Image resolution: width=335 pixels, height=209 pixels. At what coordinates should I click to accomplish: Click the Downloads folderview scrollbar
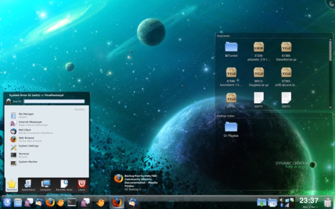331,74
